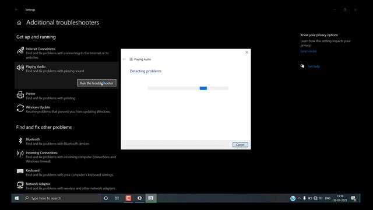
Task: Click the ENG language indicator
Action: (328, 198)
